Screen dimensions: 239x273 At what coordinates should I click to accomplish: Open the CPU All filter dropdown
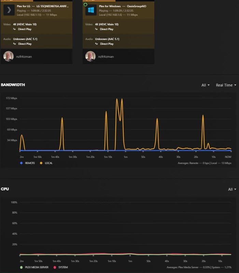[x=232, y=189]
